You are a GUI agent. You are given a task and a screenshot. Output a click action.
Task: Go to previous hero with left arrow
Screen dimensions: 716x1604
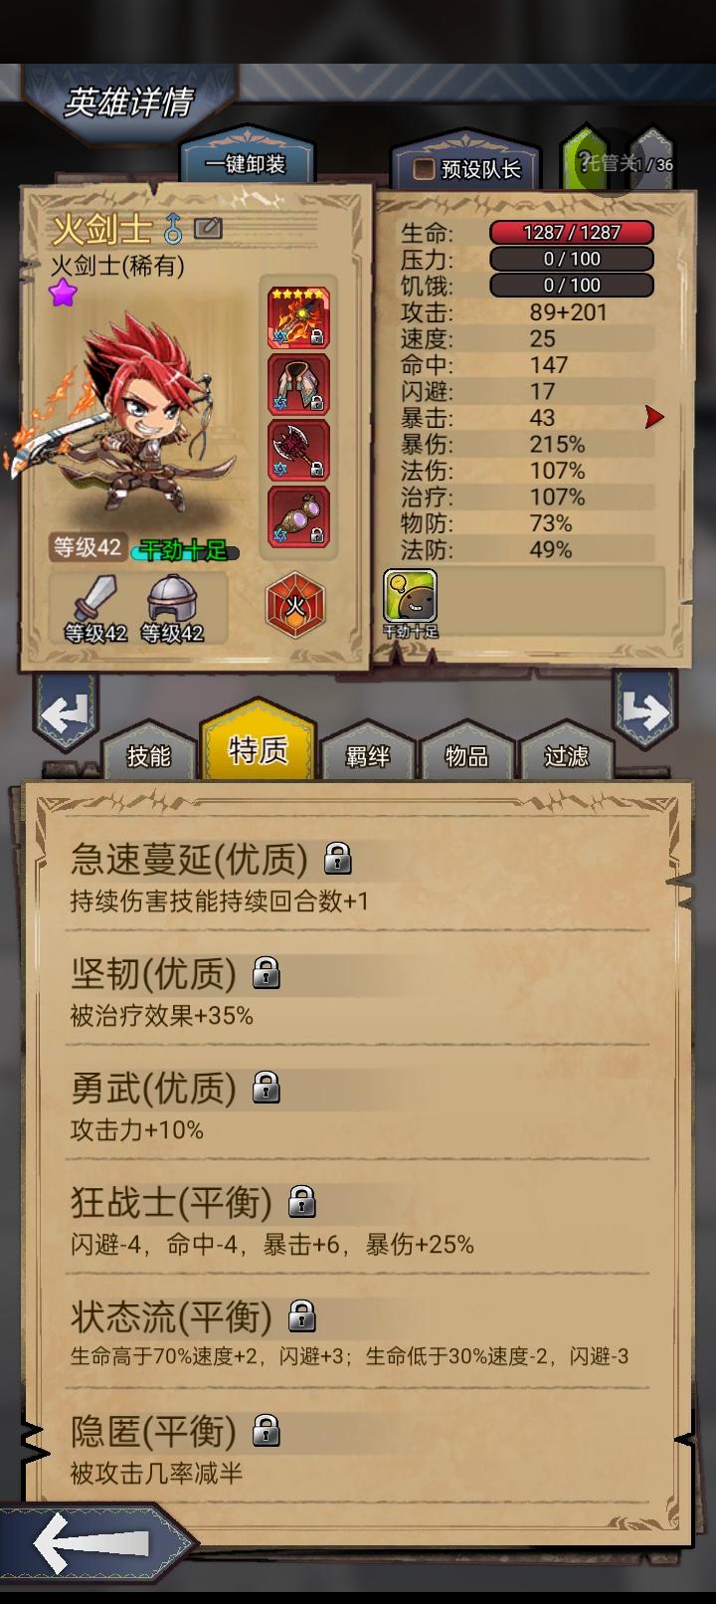(x=66, y=712)
